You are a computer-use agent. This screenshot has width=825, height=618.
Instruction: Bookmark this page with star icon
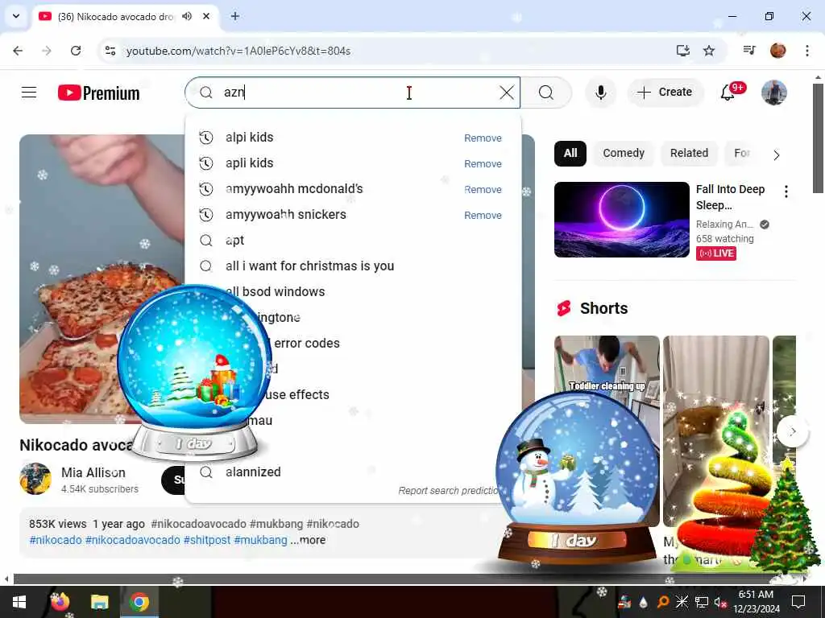[709, 51]
